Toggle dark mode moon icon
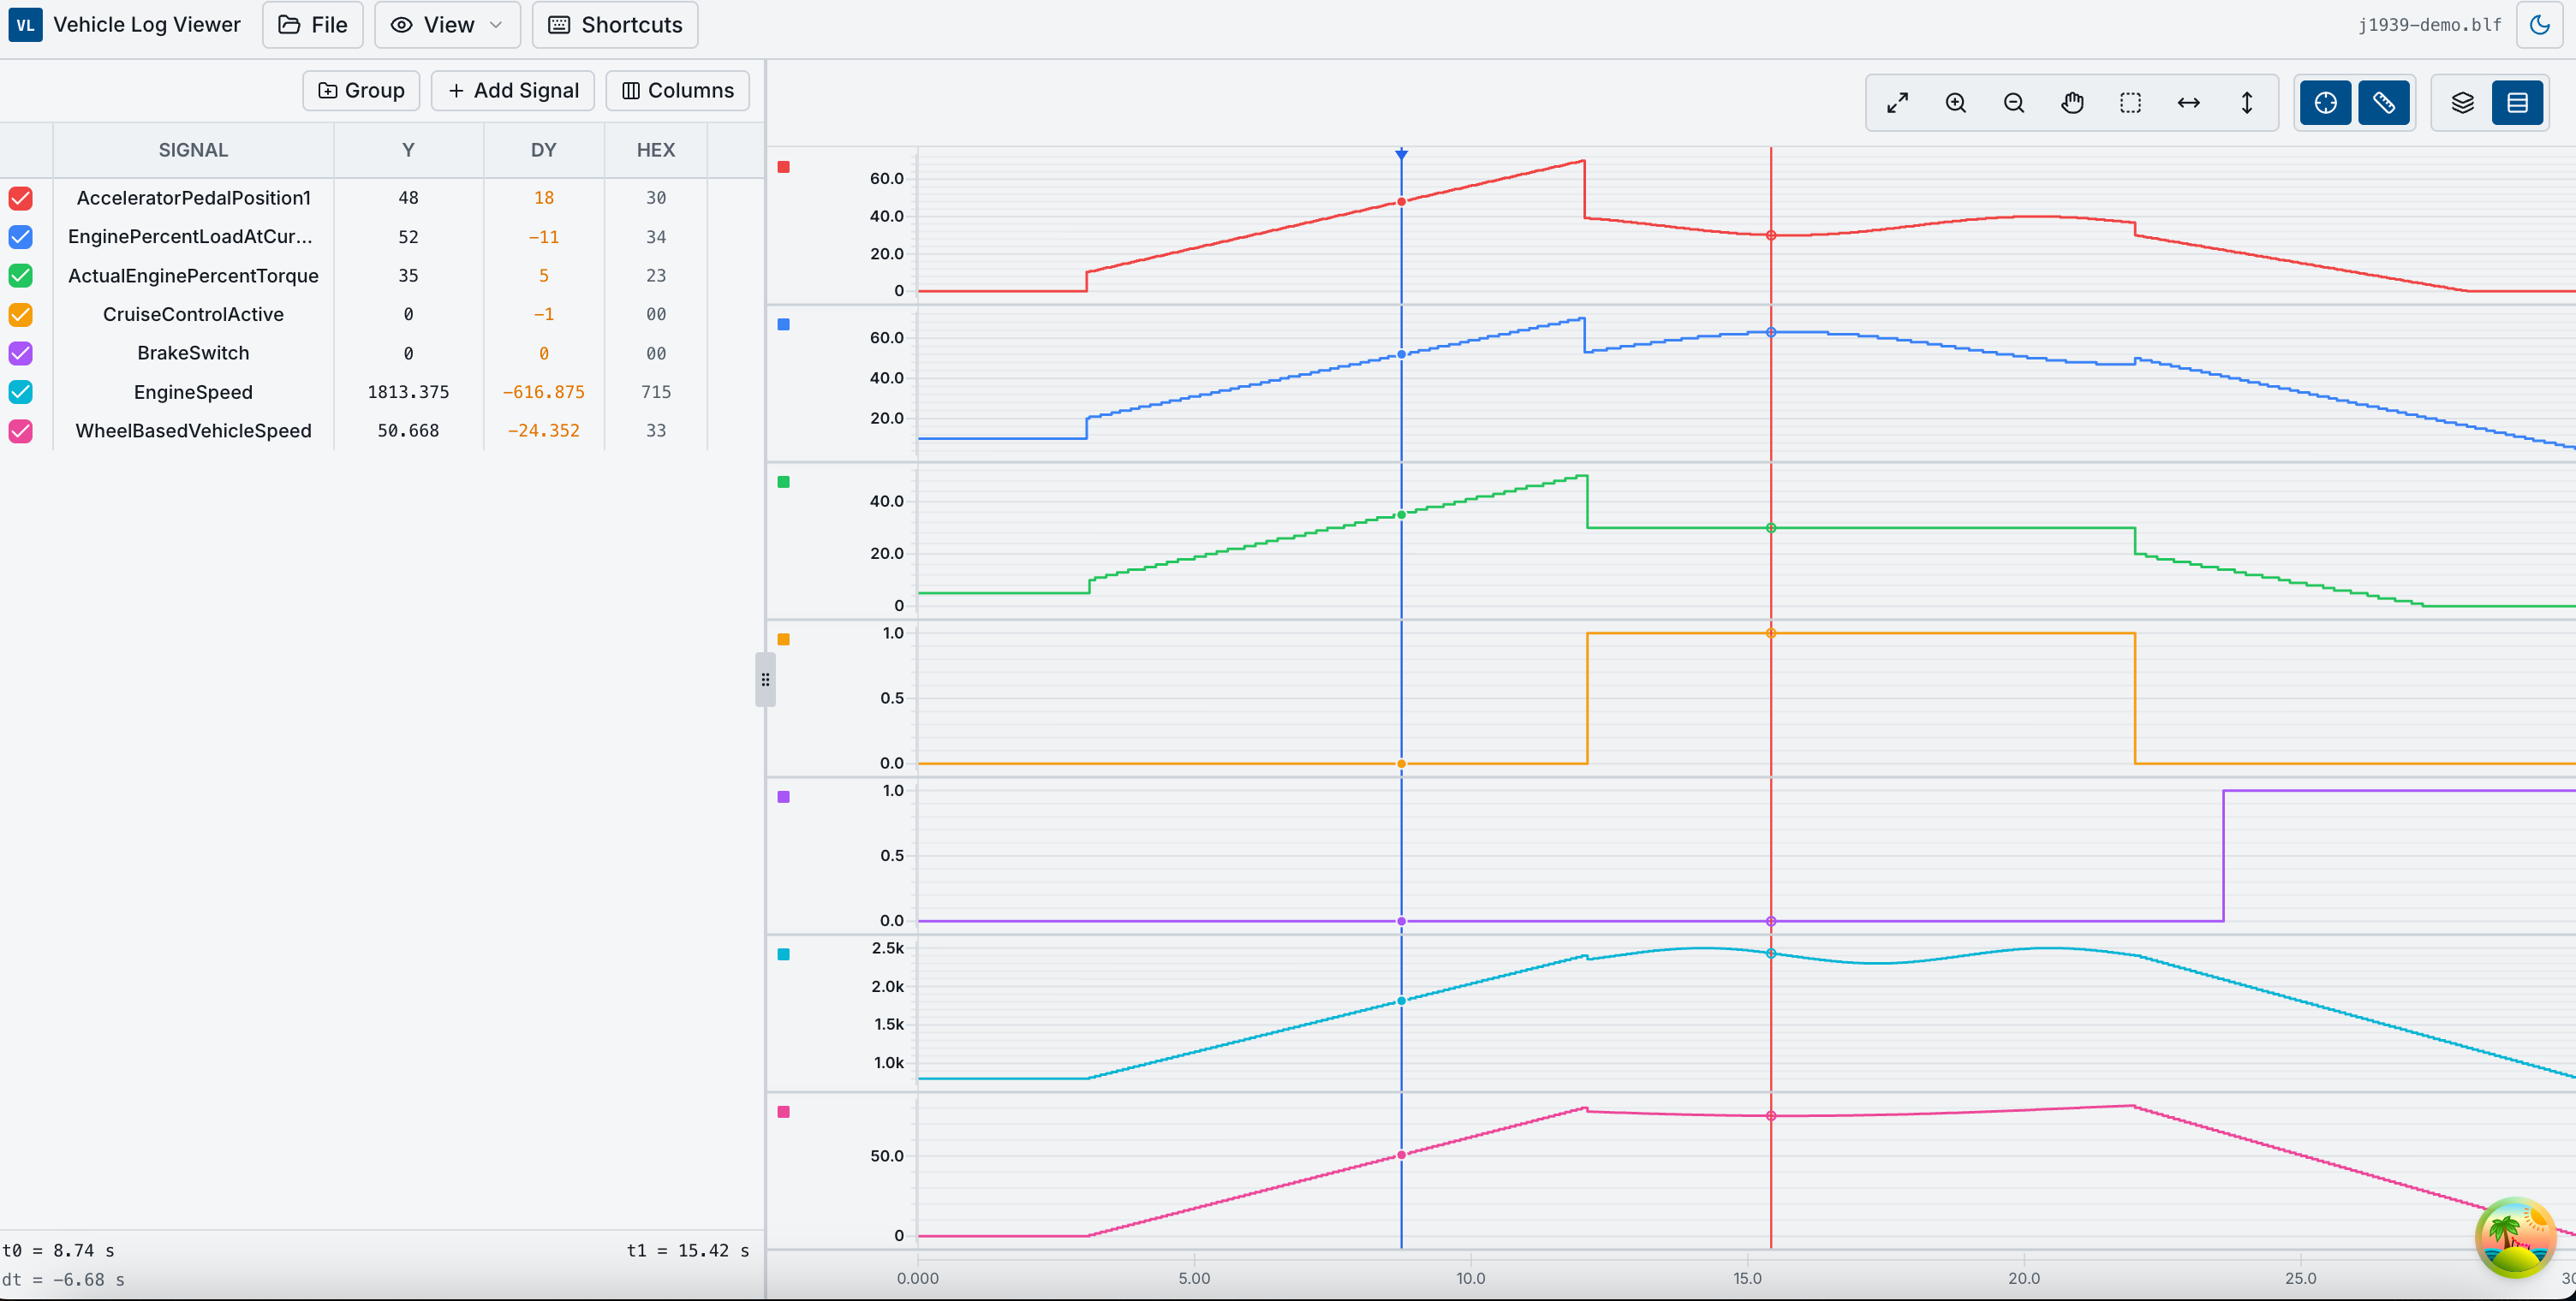The width and height of the screenshot is (2576, 1301). point(2539,25)
